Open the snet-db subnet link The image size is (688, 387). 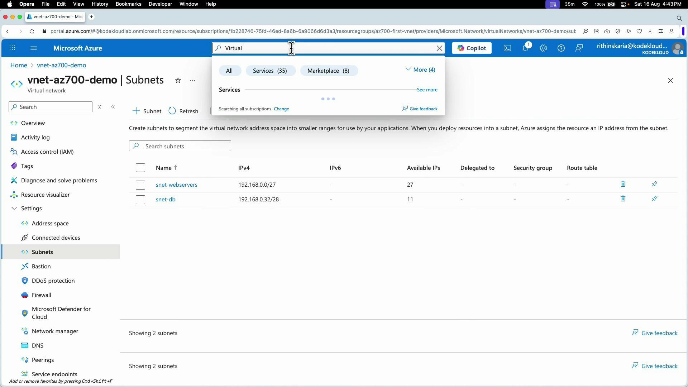click(166, 199)
